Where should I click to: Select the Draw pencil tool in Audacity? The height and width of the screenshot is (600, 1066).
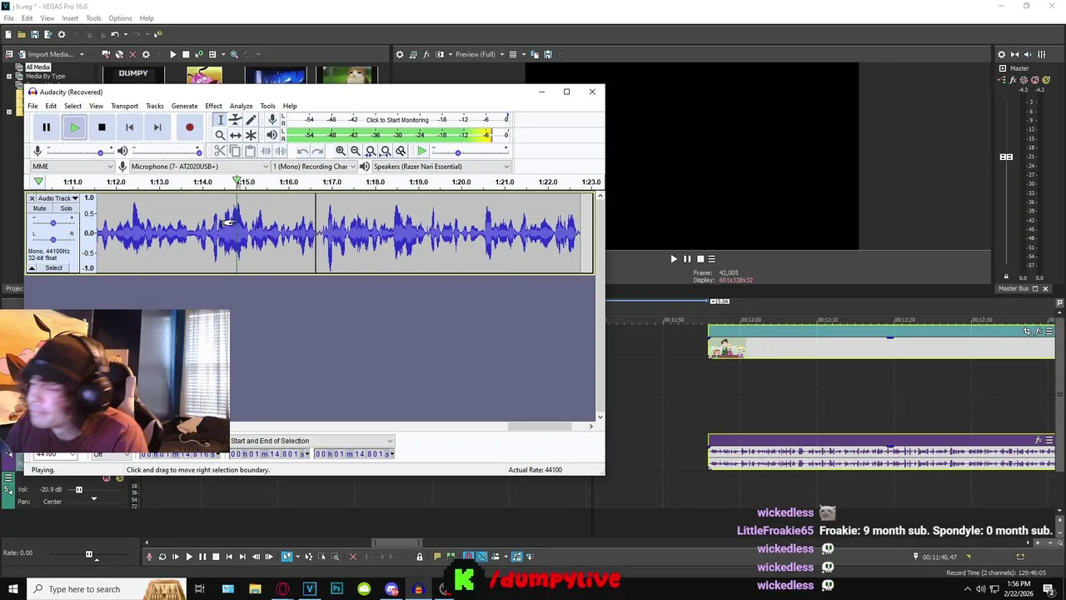click(251, 120)
